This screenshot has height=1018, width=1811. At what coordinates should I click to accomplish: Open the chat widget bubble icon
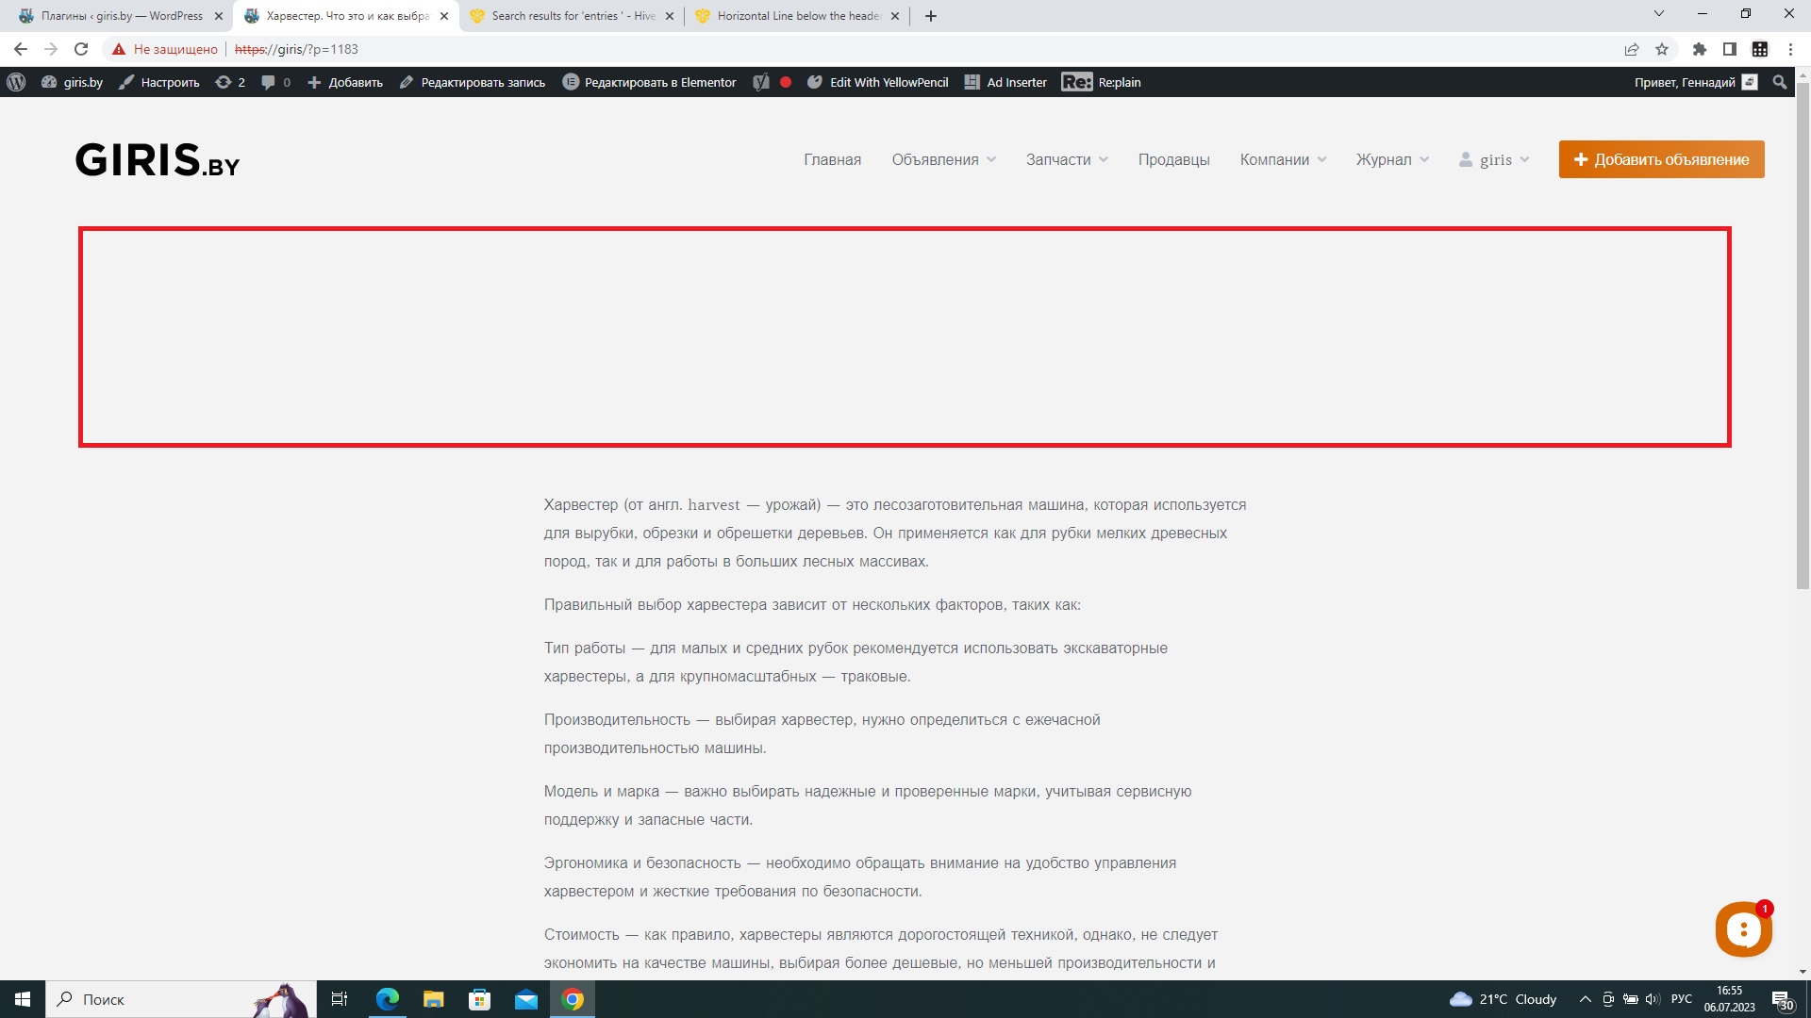tap(1742, 929)
